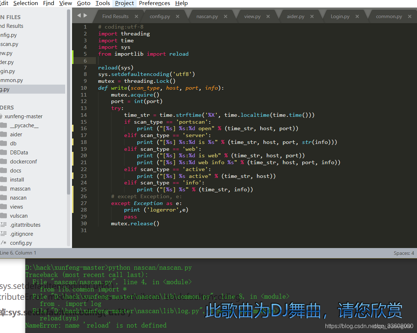Close the aider.py tab
The width and height of the screenshot is (417, 333).
312,17
